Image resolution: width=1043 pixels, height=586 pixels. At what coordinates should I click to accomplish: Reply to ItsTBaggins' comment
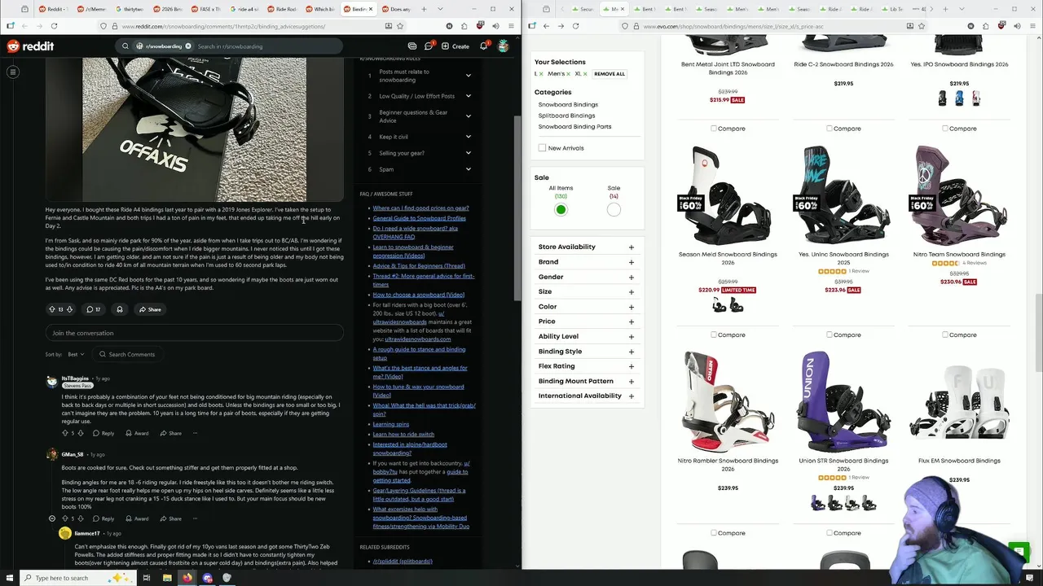coord(103,433)
